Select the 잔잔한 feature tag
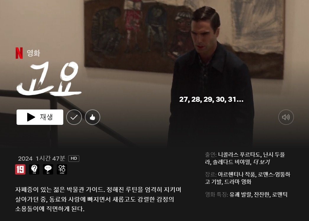This screenshot has height=221, width=309. click(261, 195)
